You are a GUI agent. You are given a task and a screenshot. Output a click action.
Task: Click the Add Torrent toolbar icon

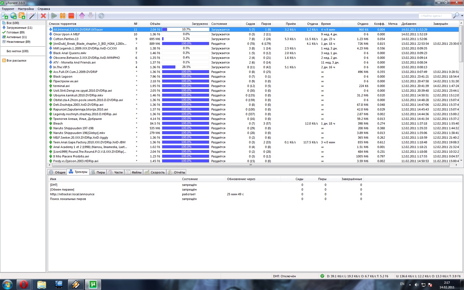click(5, 16)
